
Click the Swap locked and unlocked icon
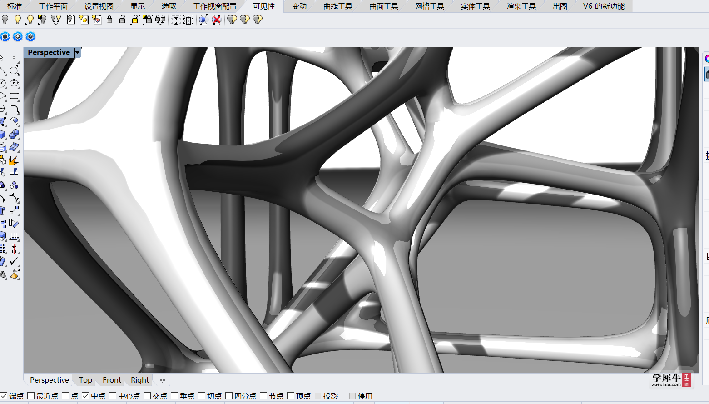[160, 20]
